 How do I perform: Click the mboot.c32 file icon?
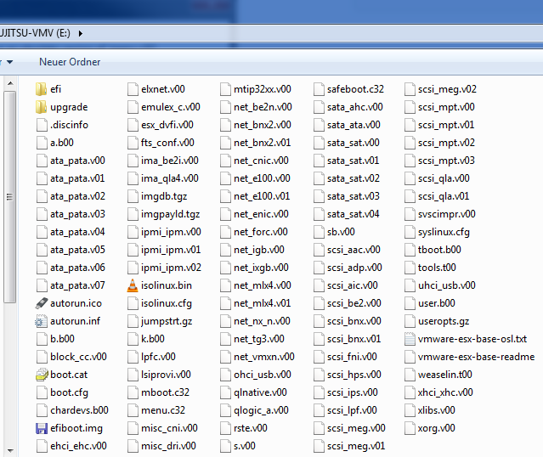tap(133, 392)
